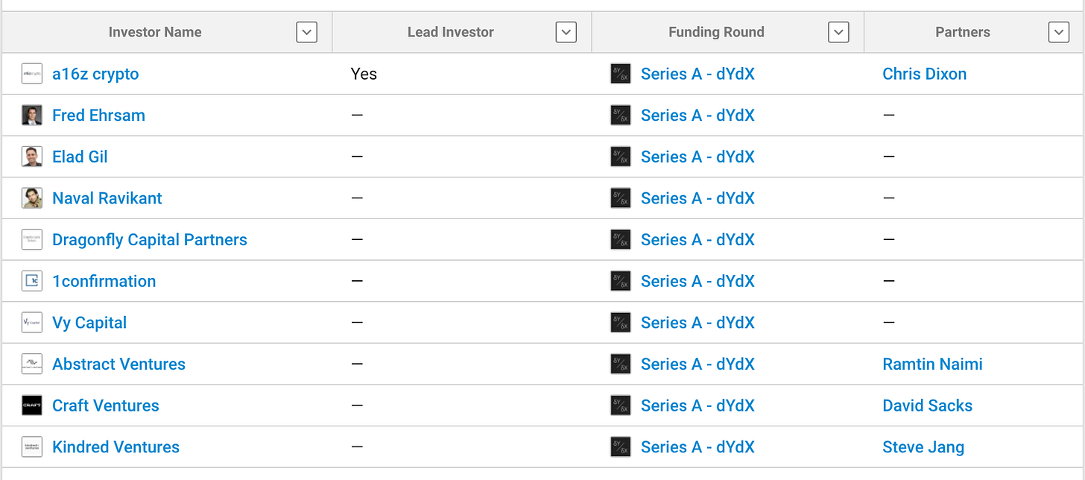Click the Abstract Ventures logo icon
This screenshot has height=480, width=1085.
[32, 364]
